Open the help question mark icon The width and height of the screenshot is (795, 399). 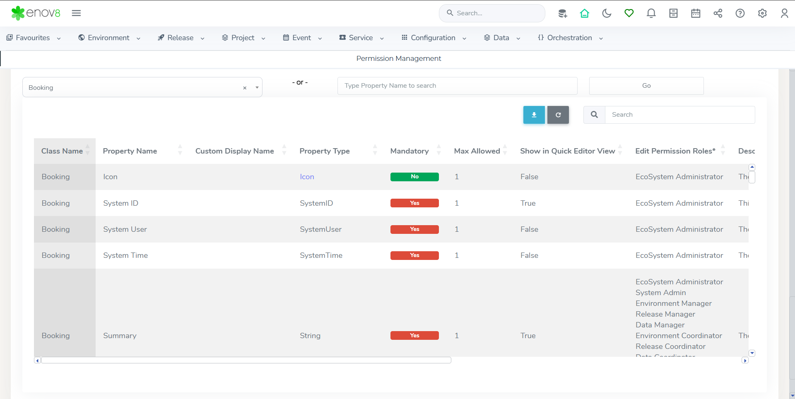point(740,13)
